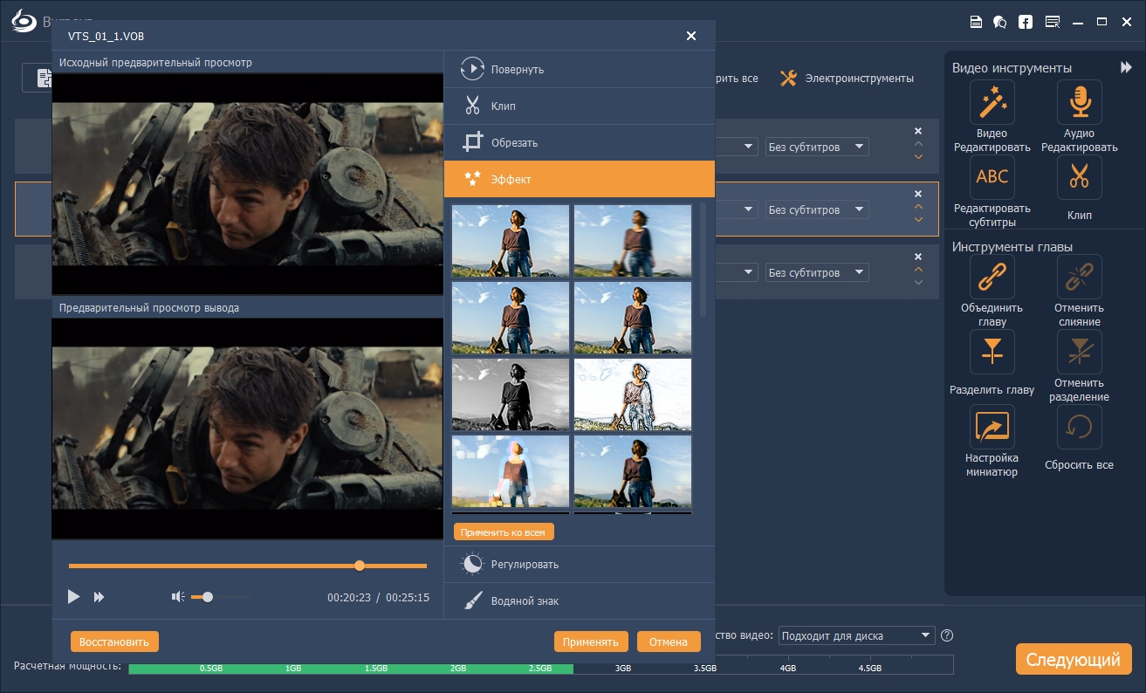This screenshot has height=693, width=1146.
Task: Click the output preview video frame
Action: click(248, 428)
